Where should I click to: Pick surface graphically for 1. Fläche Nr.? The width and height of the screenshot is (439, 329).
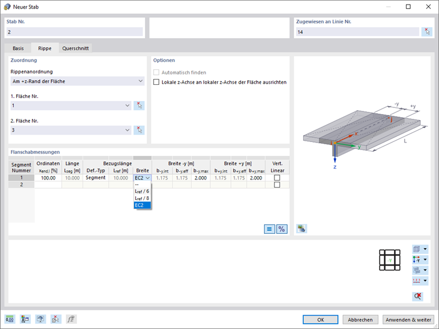click(139, 106)
